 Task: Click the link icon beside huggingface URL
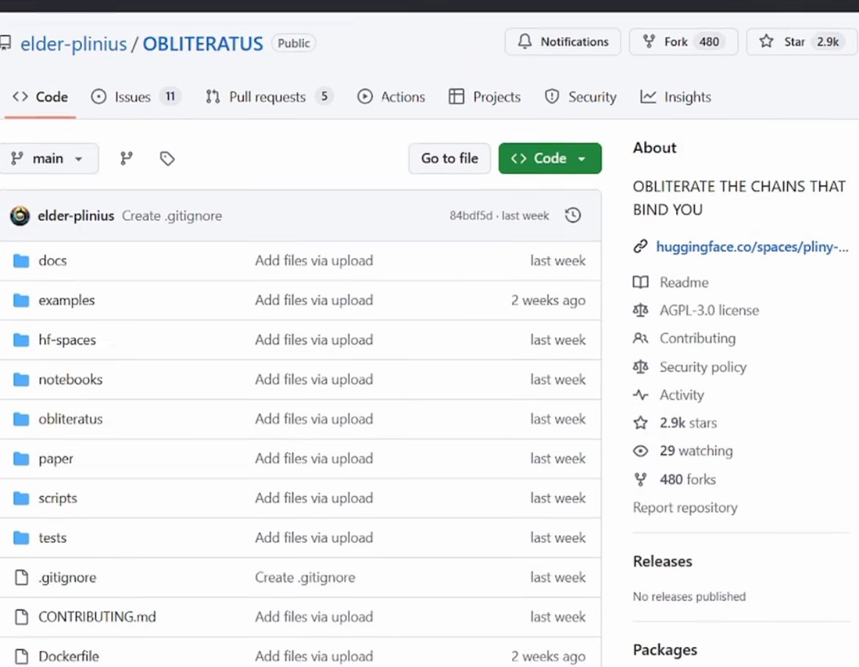(x=640, y=247)
